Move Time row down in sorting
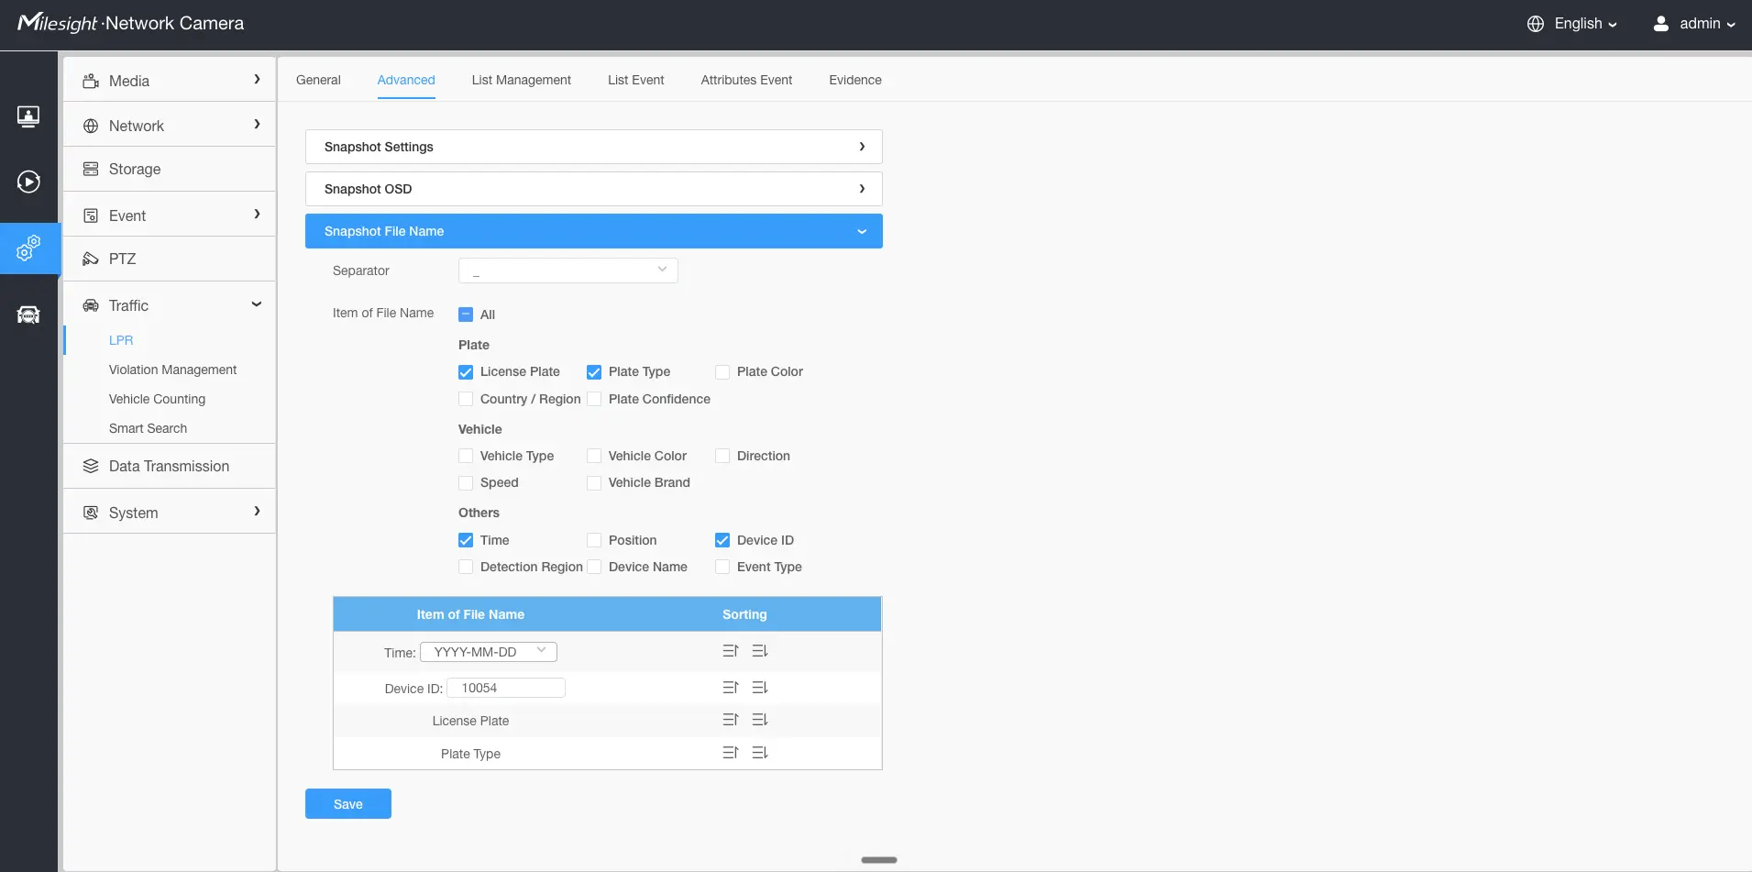 click(760, 651)
